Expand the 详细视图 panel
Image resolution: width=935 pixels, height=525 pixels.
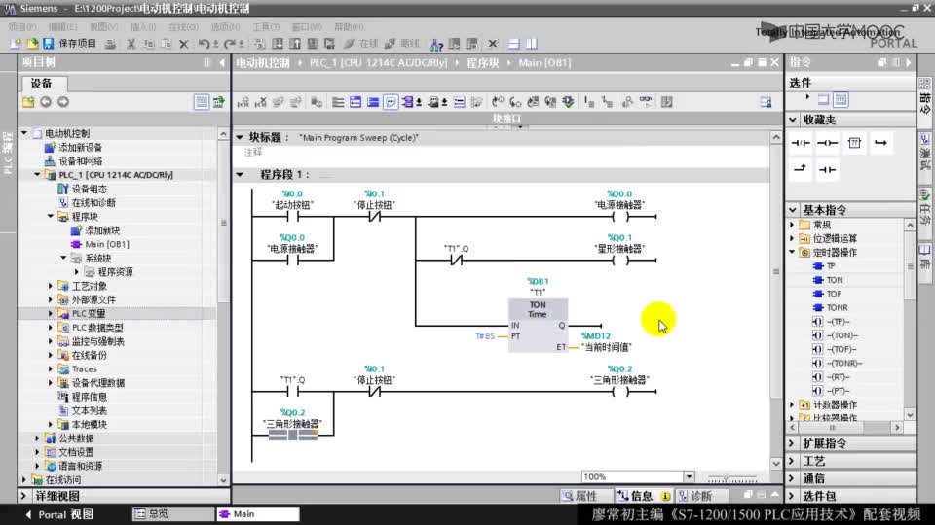tap(23, 496)
